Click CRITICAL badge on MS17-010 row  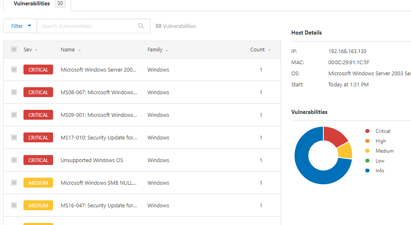pyautogui.click(x=38, y=137)
